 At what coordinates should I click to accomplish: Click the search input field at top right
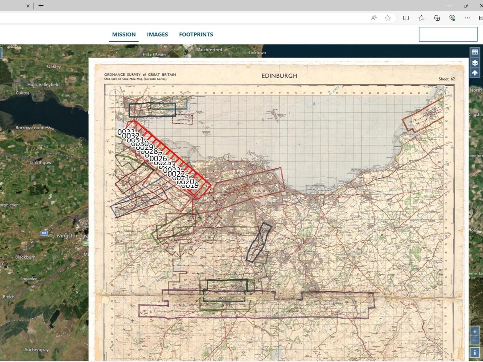pos(448,34)
